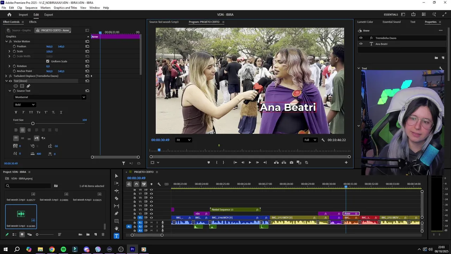This screenshot has height=254, width=451.
Task: Open the Montserrat font dropdown
Action: tap(50, 97)
